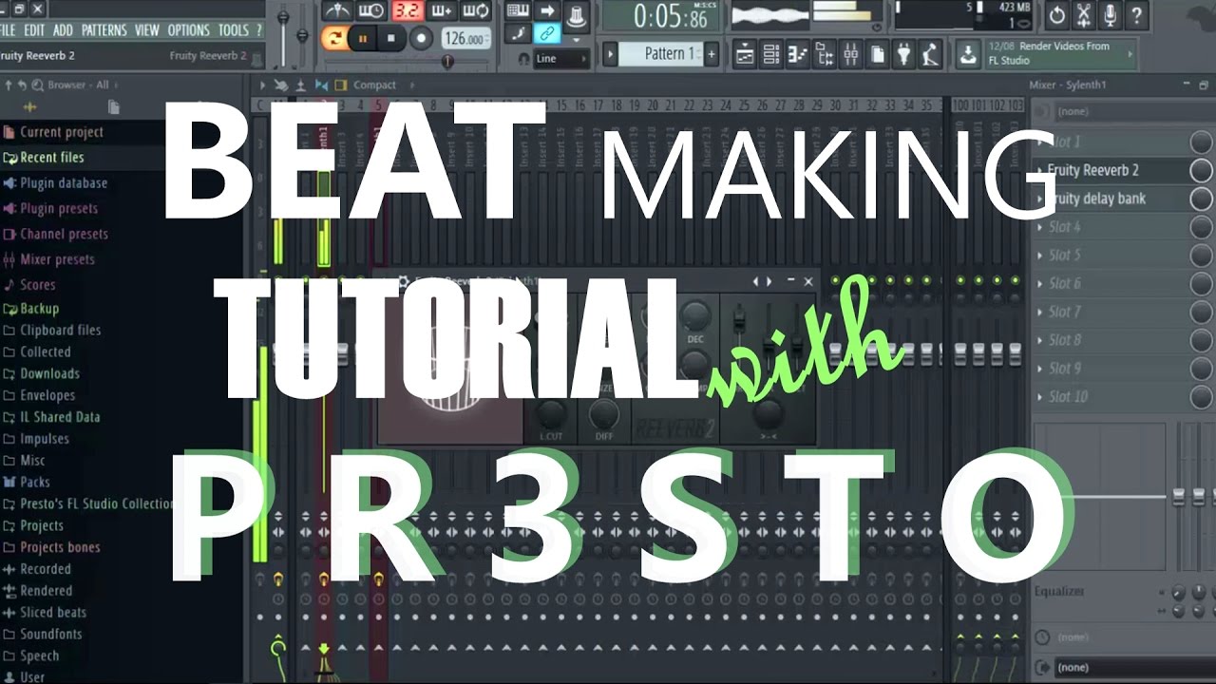
Task: Open the OPTIONS menu
Action: [189, 30]
